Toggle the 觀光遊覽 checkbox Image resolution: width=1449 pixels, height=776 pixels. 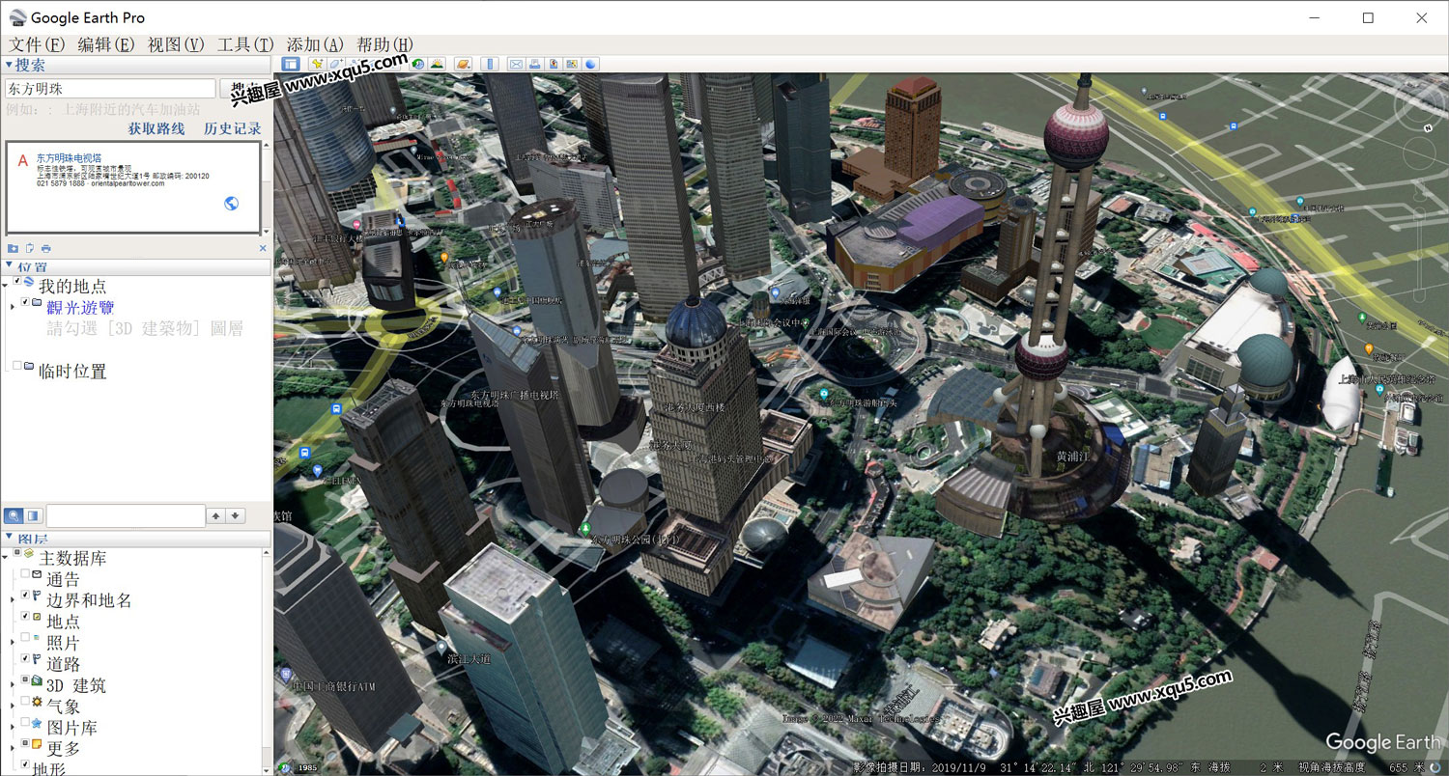pyautogui.click(x=25, y=302)
